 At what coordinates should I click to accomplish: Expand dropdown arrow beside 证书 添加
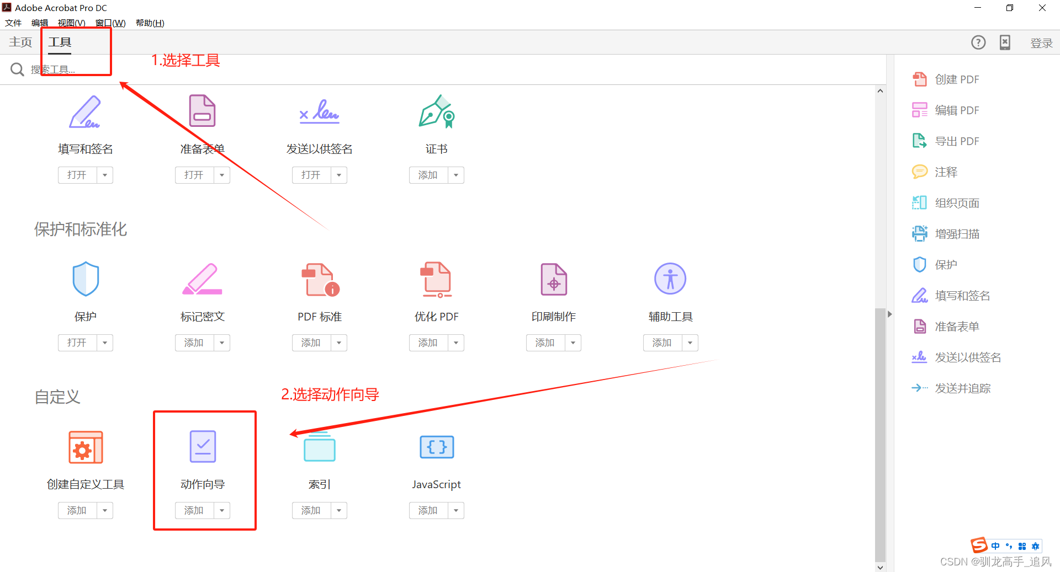(456, 175)
